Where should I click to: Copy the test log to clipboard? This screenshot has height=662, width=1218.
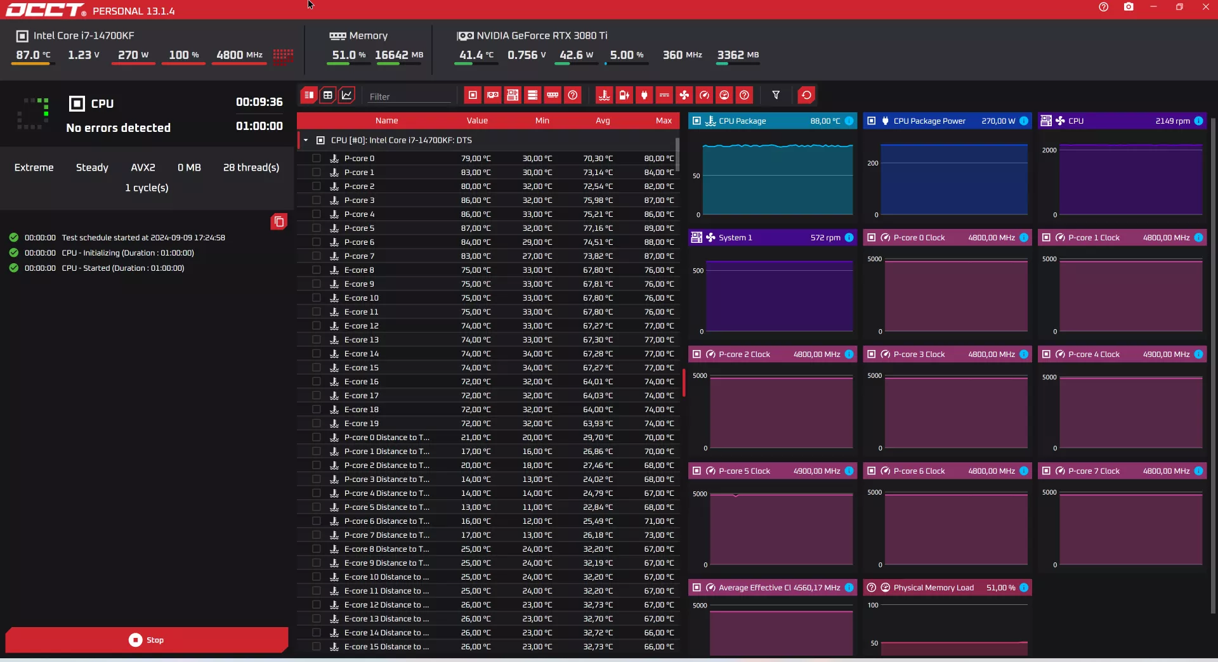(278, 221)
